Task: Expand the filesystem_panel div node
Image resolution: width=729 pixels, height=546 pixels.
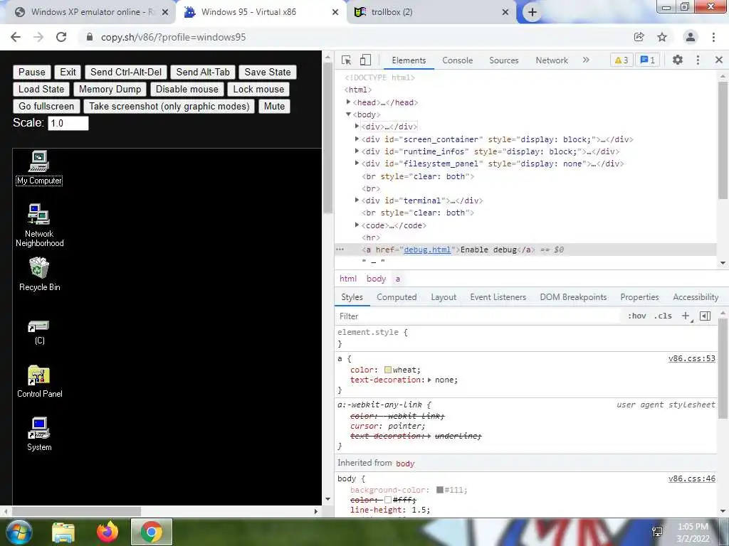Action: pos(357,163)
